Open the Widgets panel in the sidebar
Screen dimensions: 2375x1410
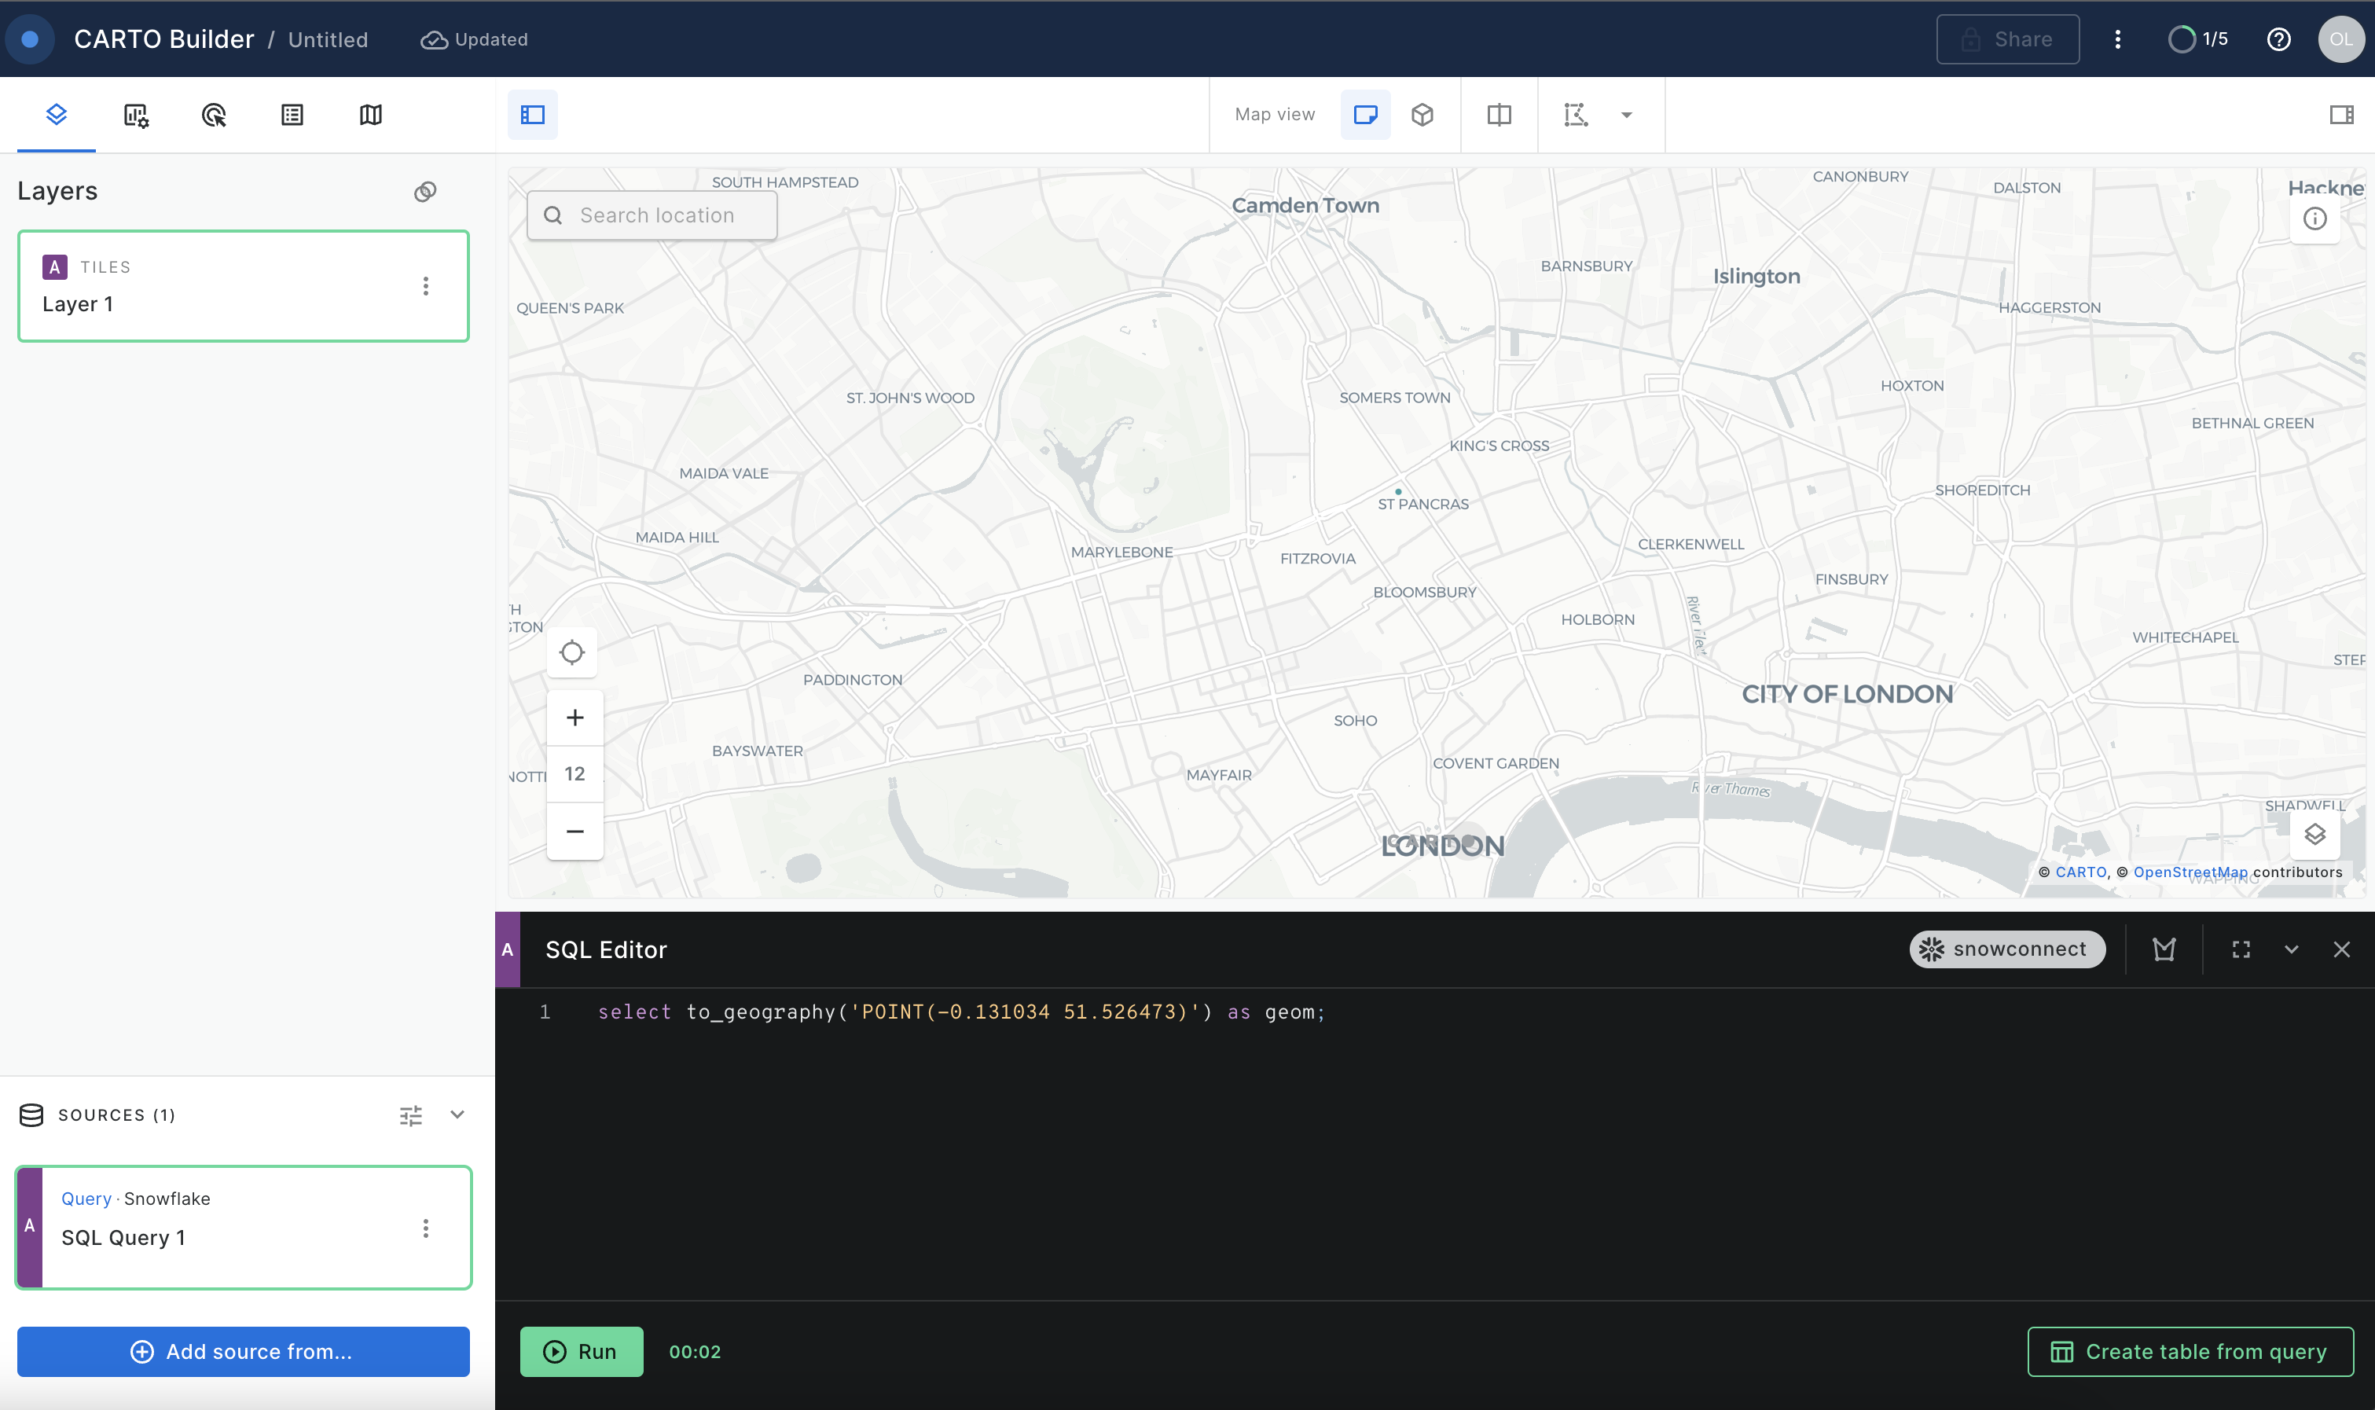(x=135, y=115)
